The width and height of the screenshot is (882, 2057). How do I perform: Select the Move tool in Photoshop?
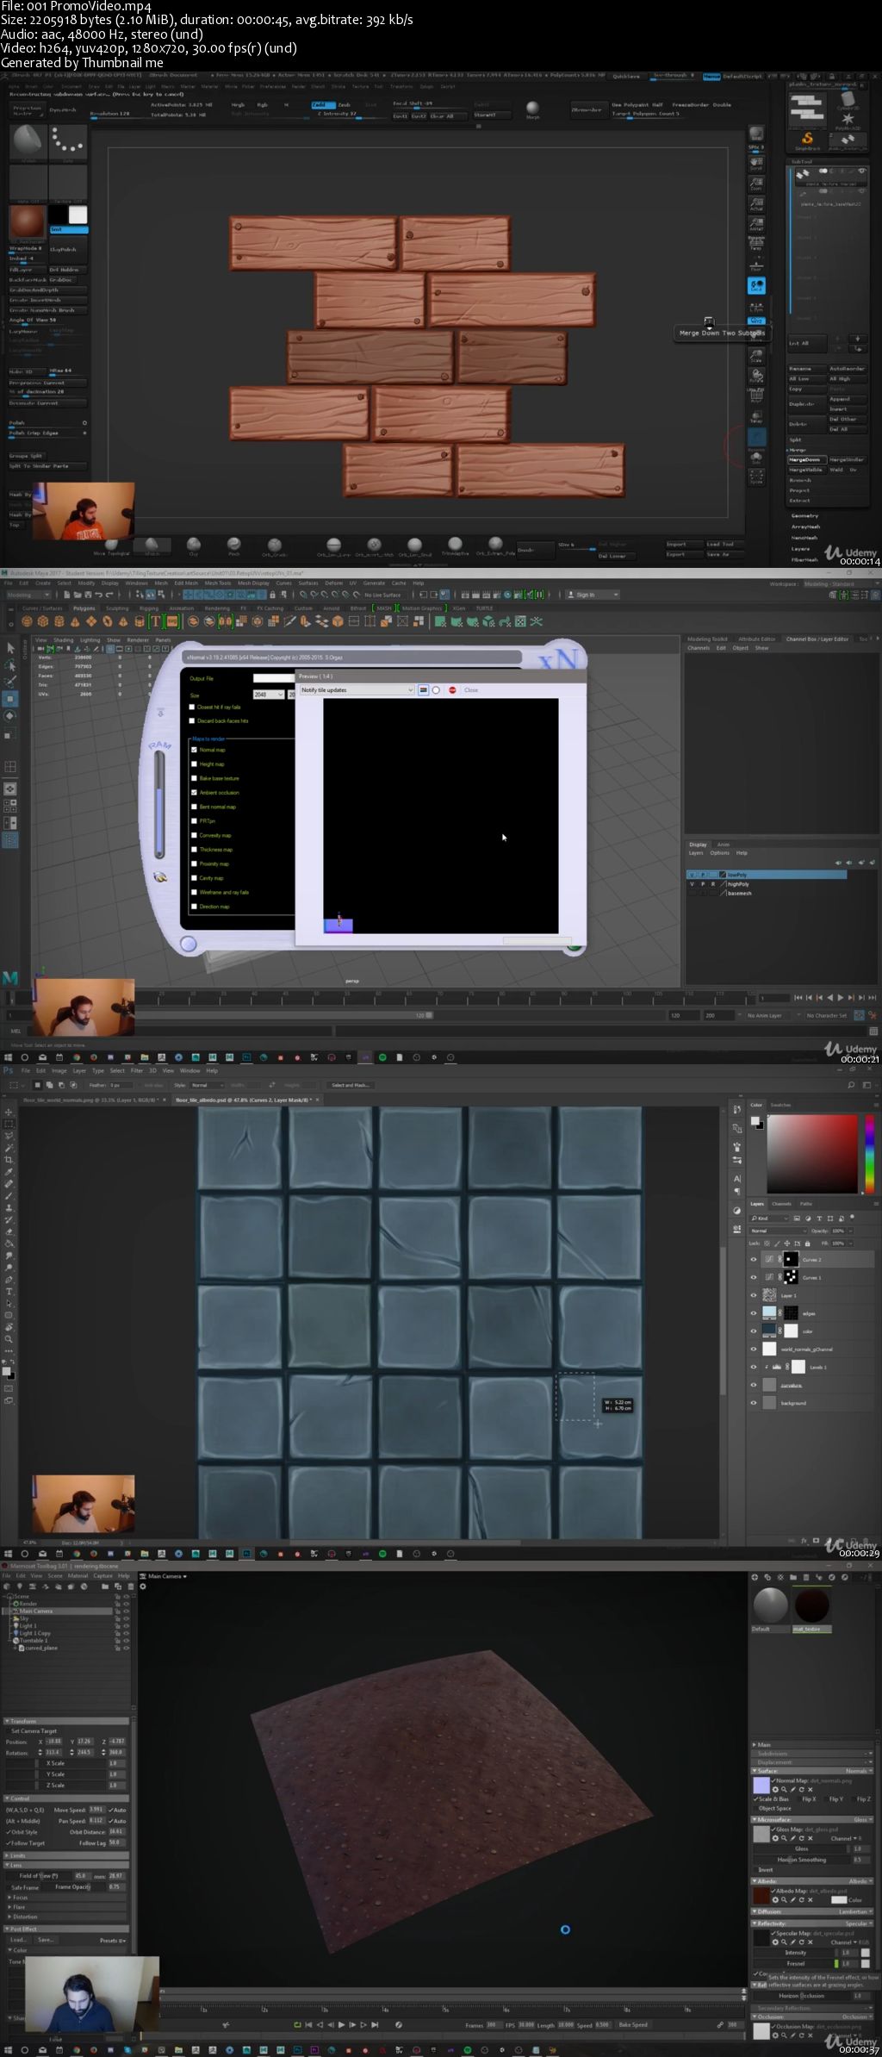9,1112
